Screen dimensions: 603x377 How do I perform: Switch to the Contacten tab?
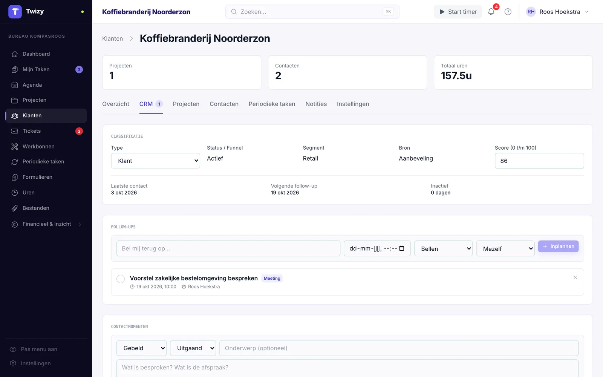click(x=224, y=104)
